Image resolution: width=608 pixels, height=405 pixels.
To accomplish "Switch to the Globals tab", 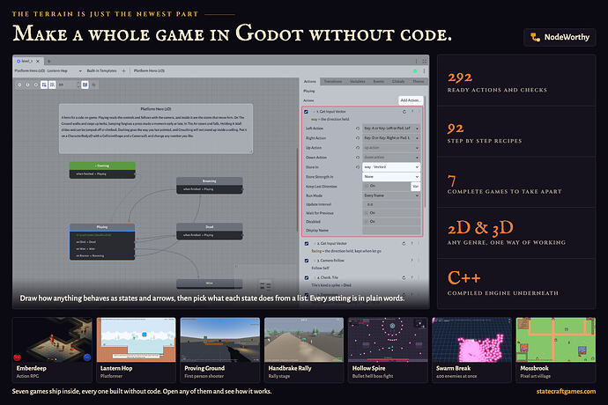I will [x=398, y=81].
